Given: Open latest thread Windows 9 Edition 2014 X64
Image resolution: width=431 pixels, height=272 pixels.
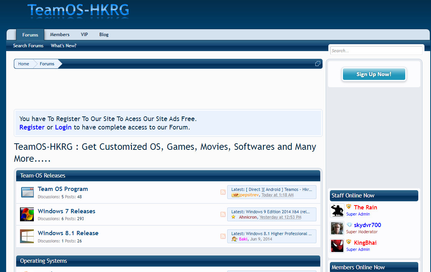Looking at the screenshot, I should pyautogui.click(x=278, y=212).
